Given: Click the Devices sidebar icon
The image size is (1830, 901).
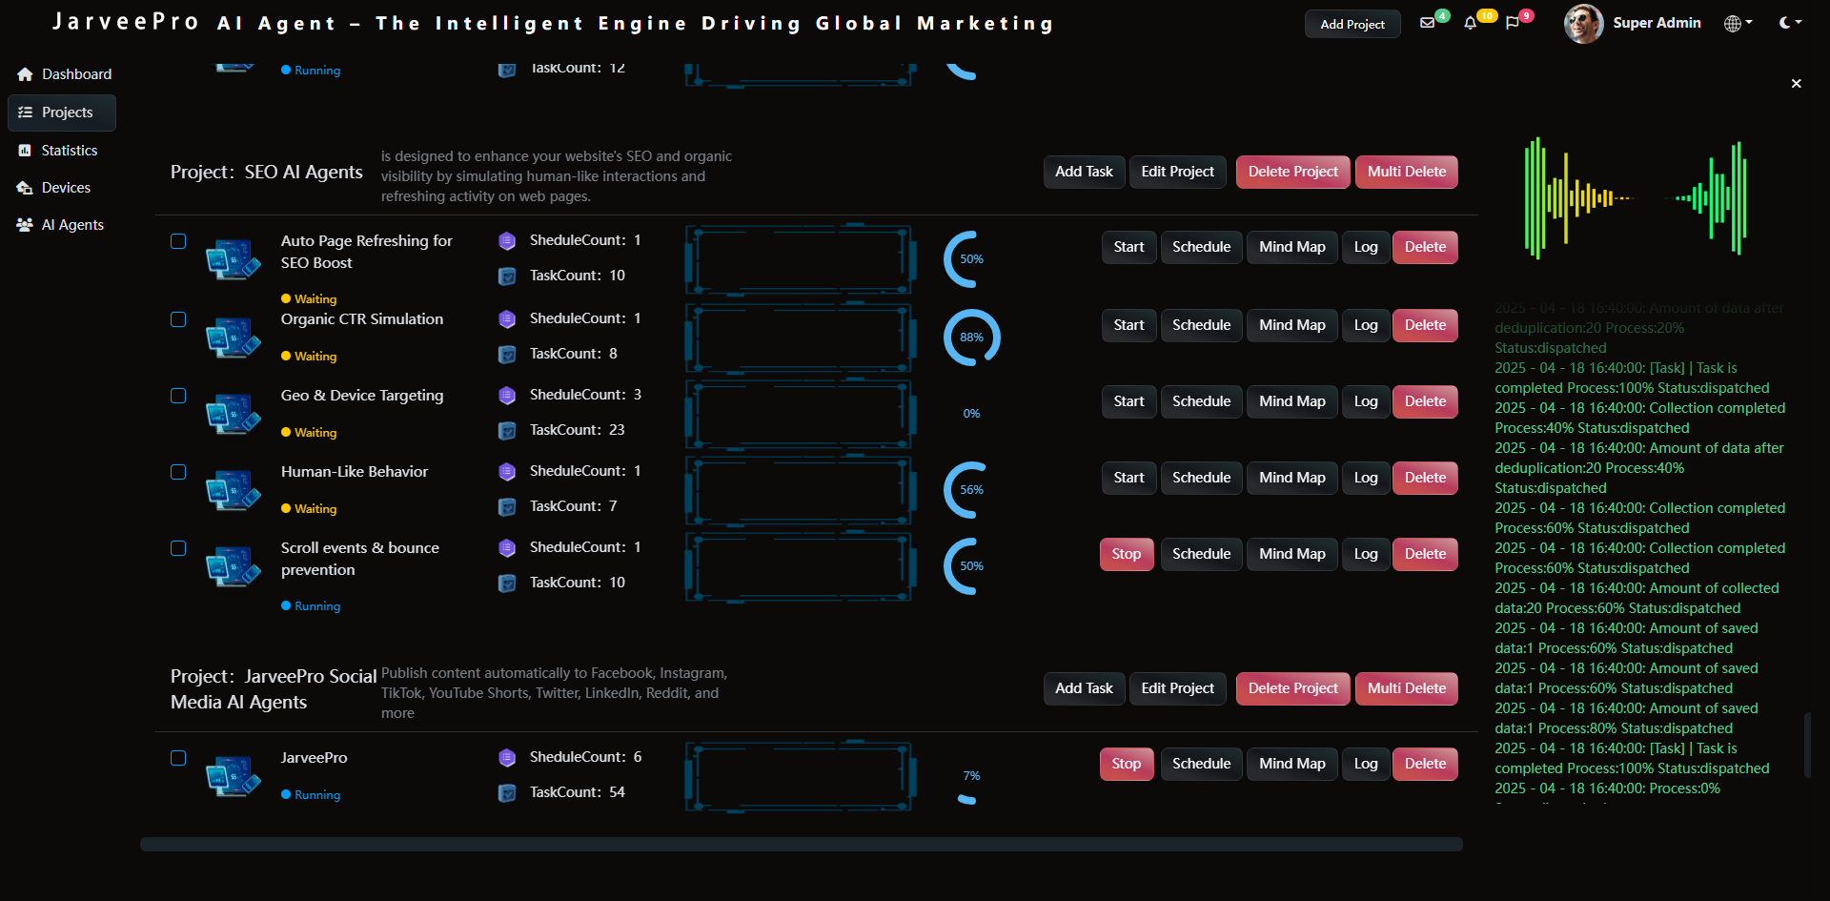Looking at the screenshot, I should click(26, 188).
